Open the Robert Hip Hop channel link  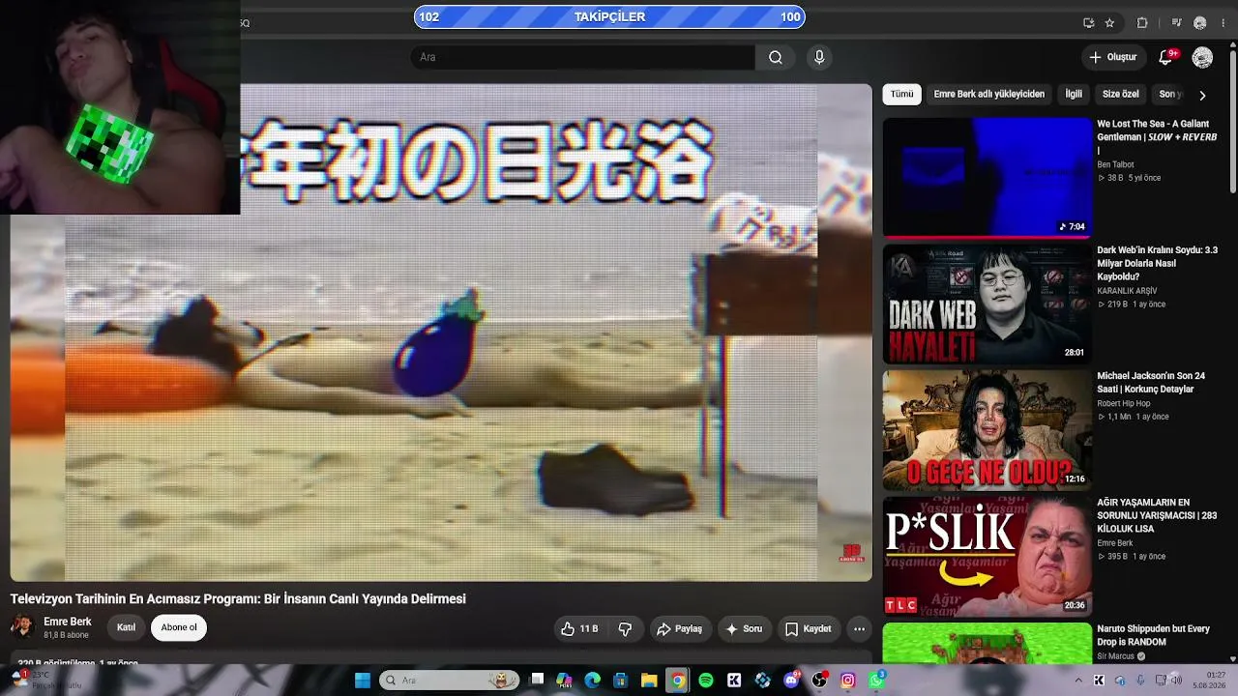1124,403
